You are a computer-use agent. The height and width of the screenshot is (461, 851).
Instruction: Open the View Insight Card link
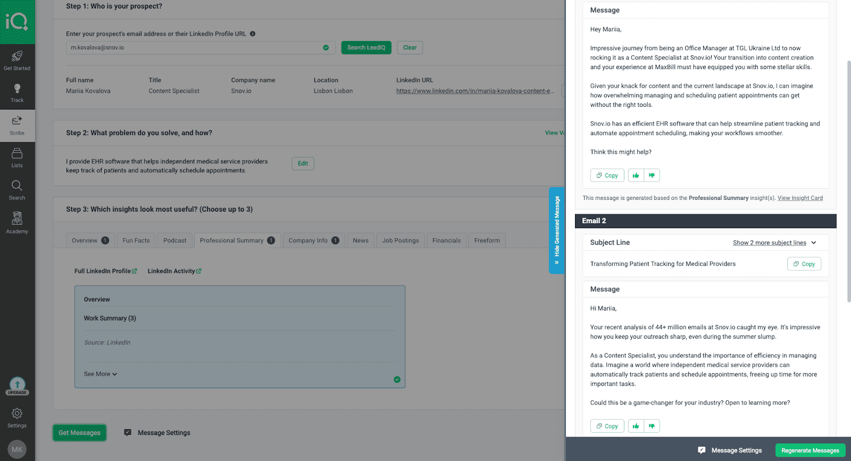799,198
